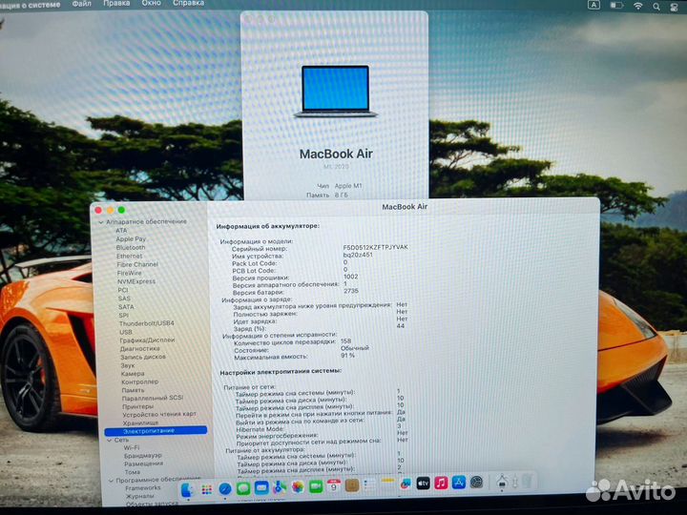Viewport: 687px width, 515px height.
Task: Select the highlighted Электропитание row
Action: tap(156, 431)
